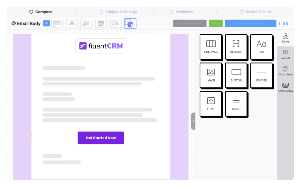This screenshot has height=186, width=300.
Task: Open the smart codes curly braces menu
Action: click(285, 24)
